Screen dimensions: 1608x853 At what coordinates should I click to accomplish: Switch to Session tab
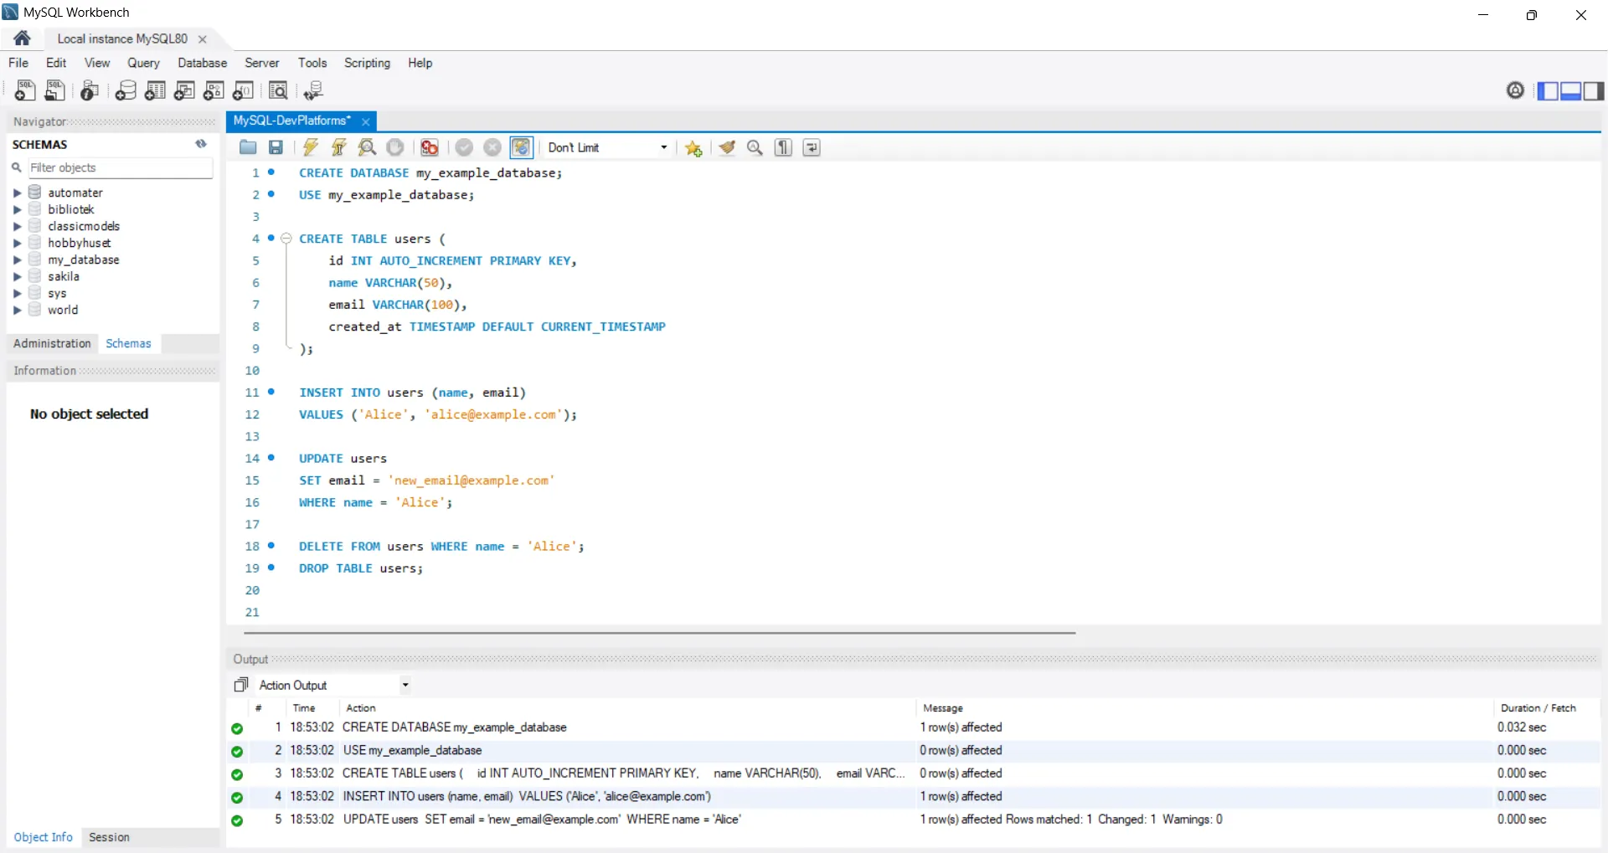[x=109, y=837]
